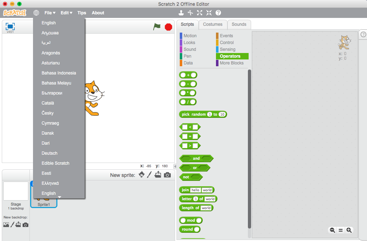Select the Shrink sprite tool
Viewport: 367px width, 241px height.
209,13
